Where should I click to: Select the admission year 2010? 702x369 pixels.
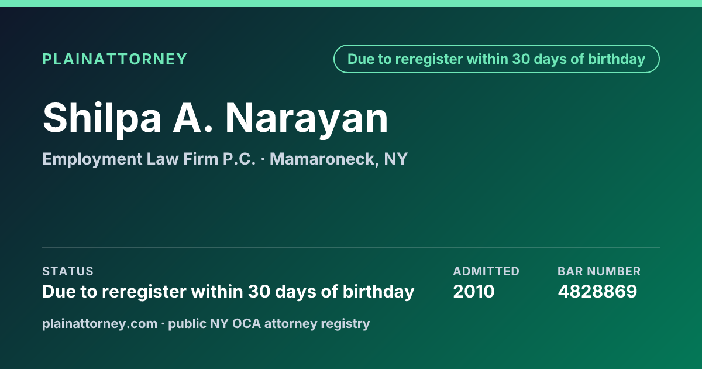(x=474, y=292)
